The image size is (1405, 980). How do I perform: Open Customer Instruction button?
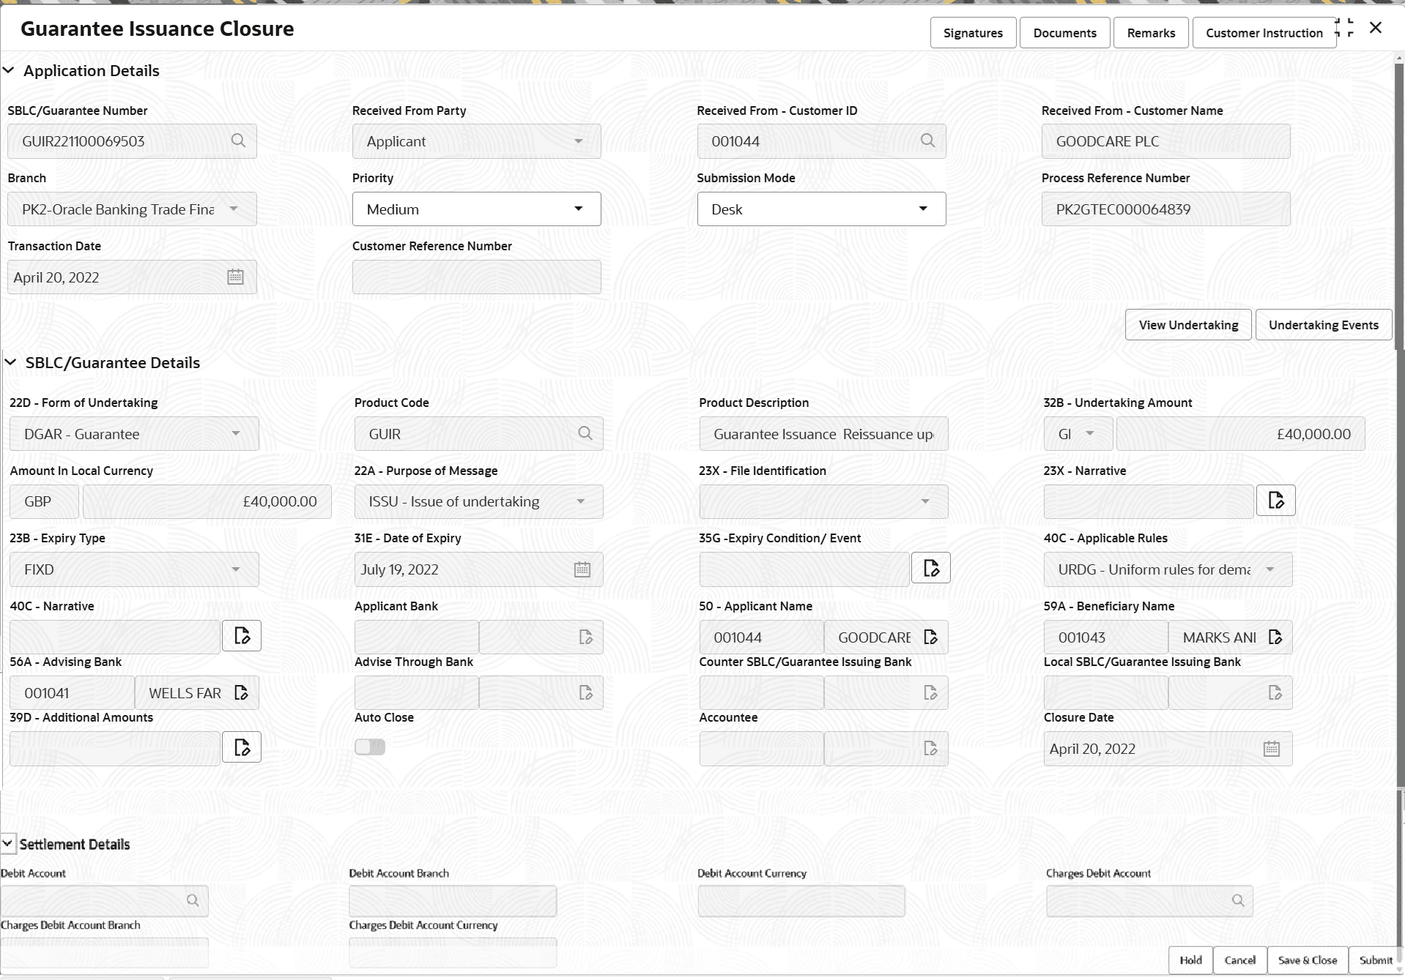1264,33
